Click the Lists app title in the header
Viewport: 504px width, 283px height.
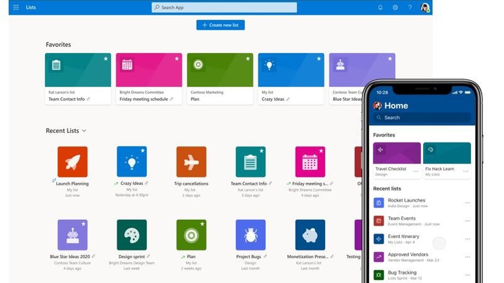31,7
